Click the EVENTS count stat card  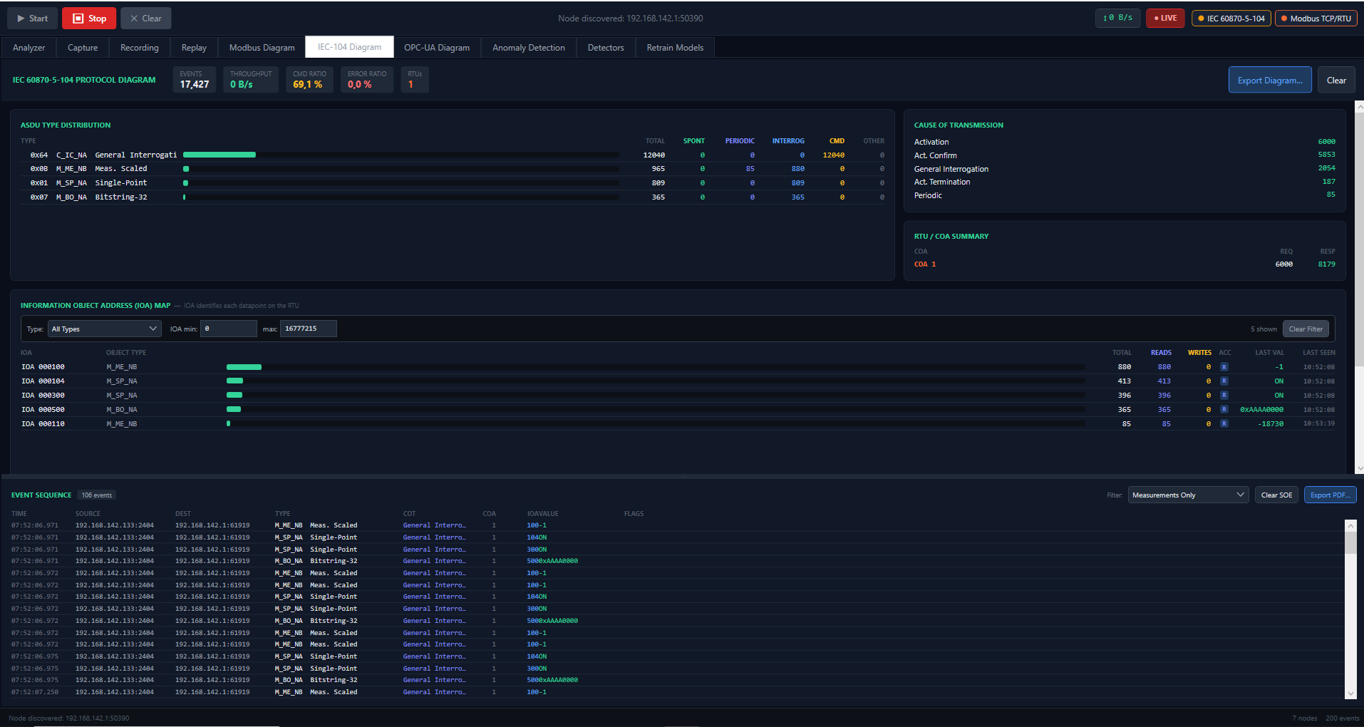click(195, 79)
